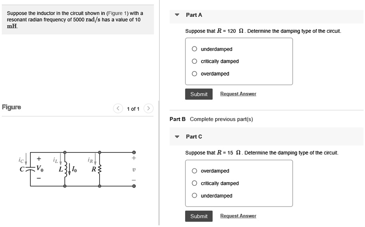The height and width of the screenshot is (227, 365).
Task: Go to next figure arrow
Action: click(x=148, y=108)
